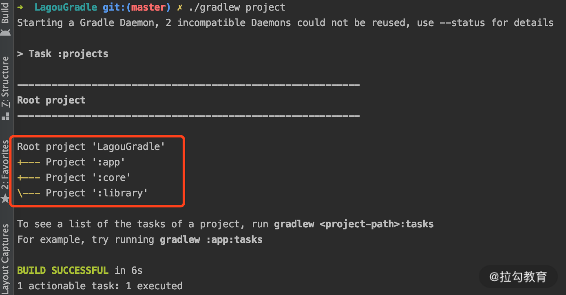Screen dimensions: 566x295
Task: Click the Structure panel grid icon
Action: 5,116
